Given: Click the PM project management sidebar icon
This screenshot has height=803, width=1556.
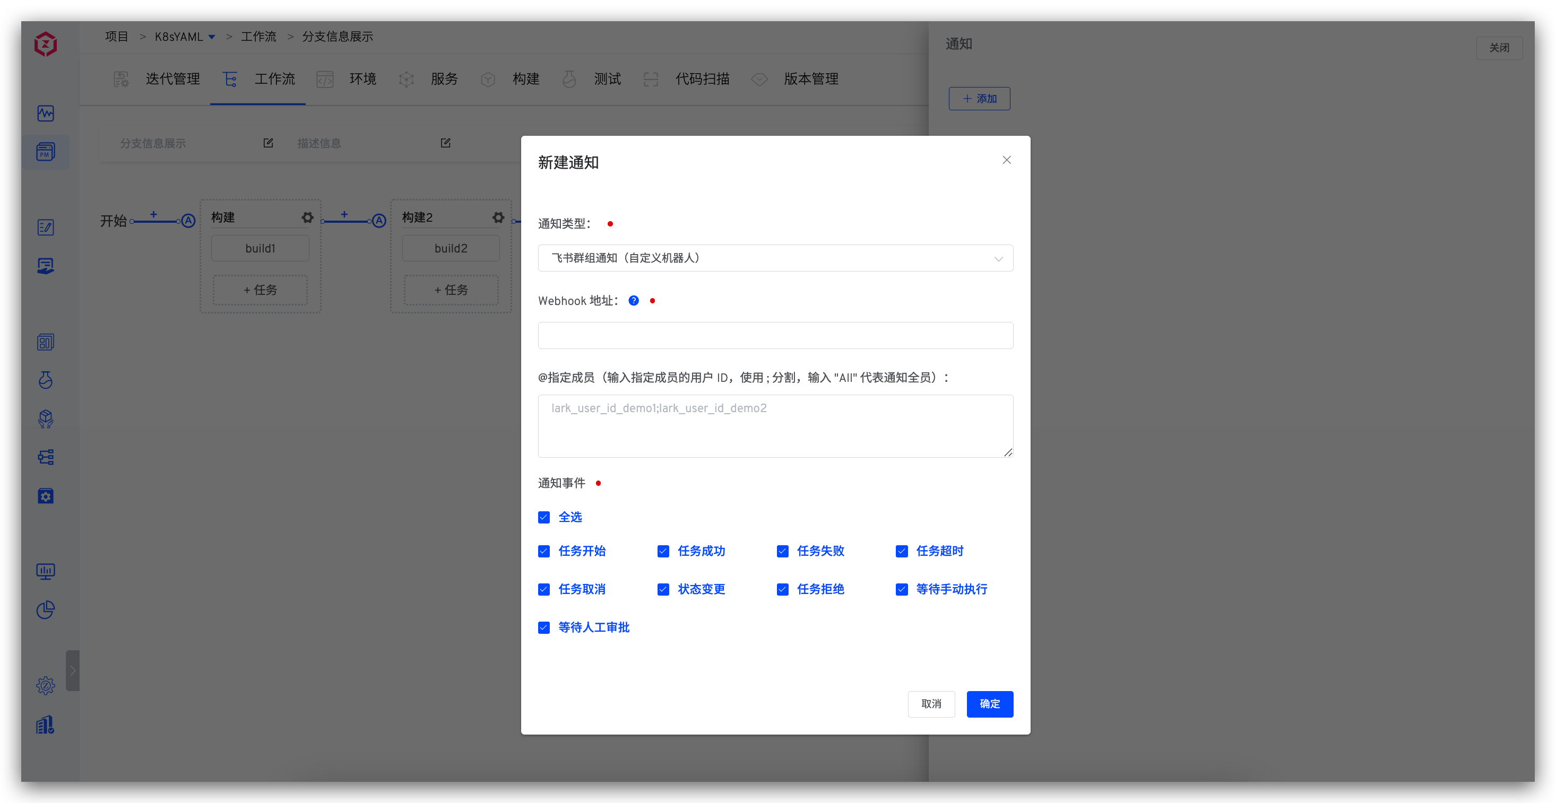Looking at the screenshot, I should [x=45, y=152].
